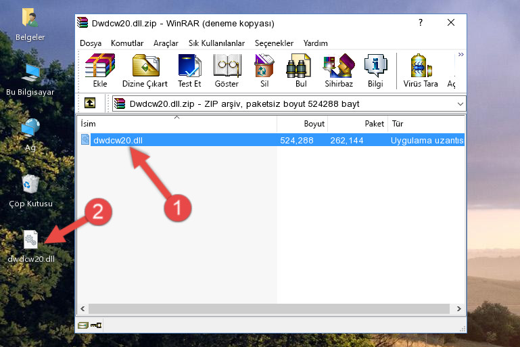The height and width of the screenshot is (347, 520).
Task: Click the key password icon in status bar
Action: click(x=96, y=325)
